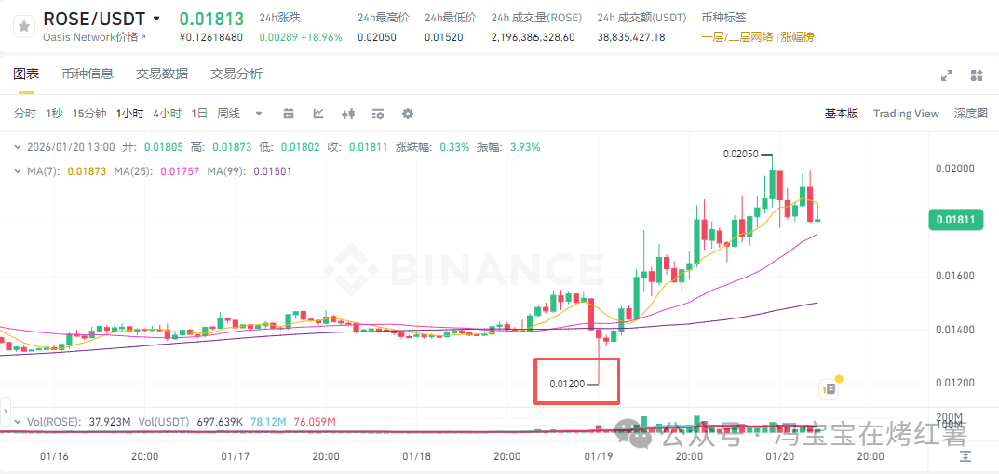Star ROSE/USDT as a favorite
Viewport: 999px width, 474px height.
(x=24, y=26)
